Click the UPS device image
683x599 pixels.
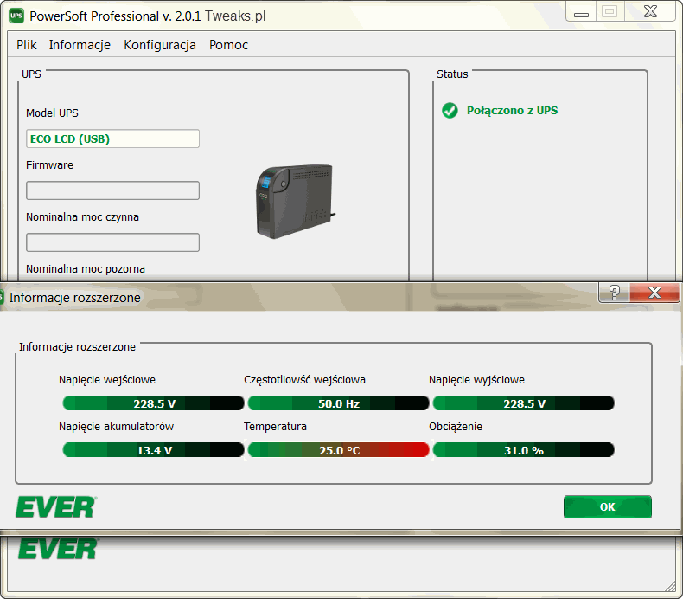(x=296, y=201)
